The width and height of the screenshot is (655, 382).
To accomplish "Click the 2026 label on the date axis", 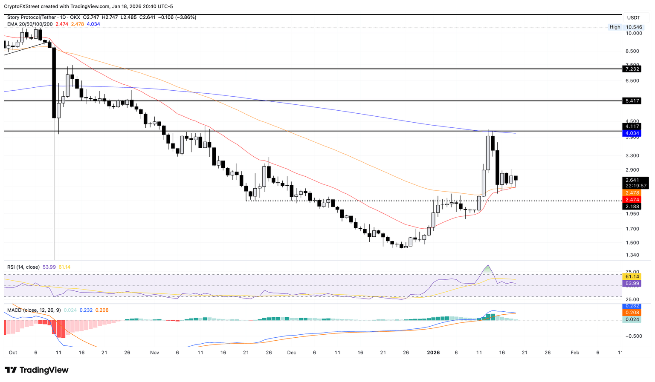I will (433, 353).
